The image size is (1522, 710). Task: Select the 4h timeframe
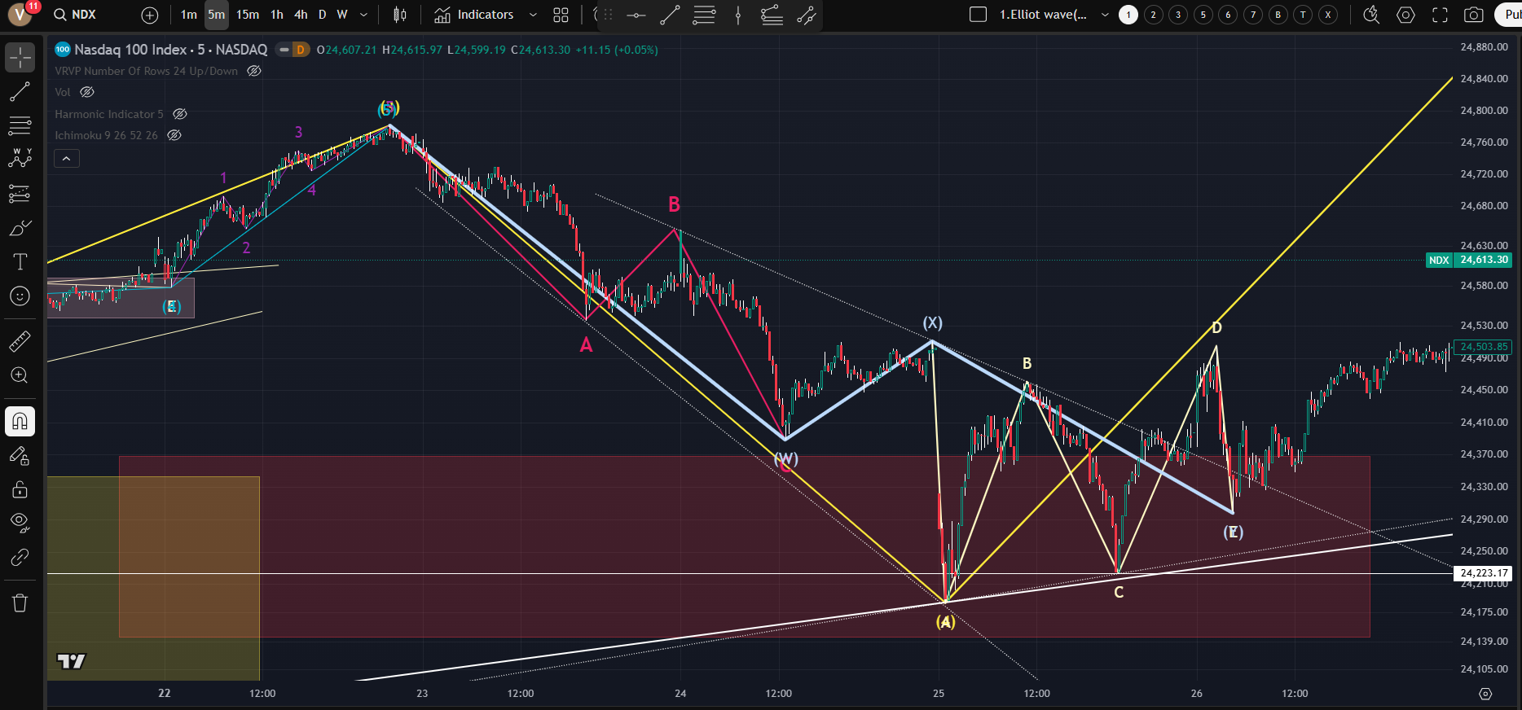click(x=301, y=15)
